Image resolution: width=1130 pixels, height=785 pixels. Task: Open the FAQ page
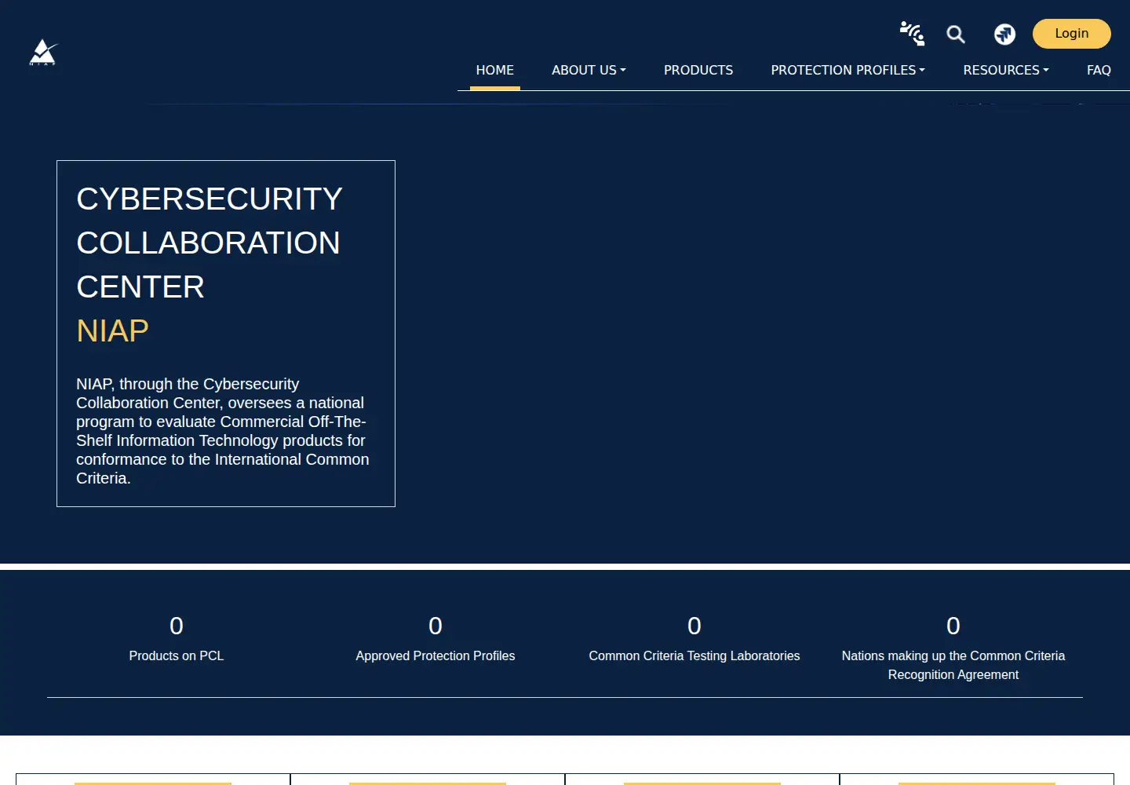[x=1099, y=70]
